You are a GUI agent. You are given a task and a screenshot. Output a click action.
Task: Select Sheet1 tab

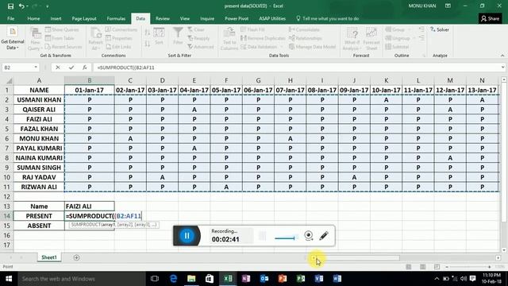49,257
